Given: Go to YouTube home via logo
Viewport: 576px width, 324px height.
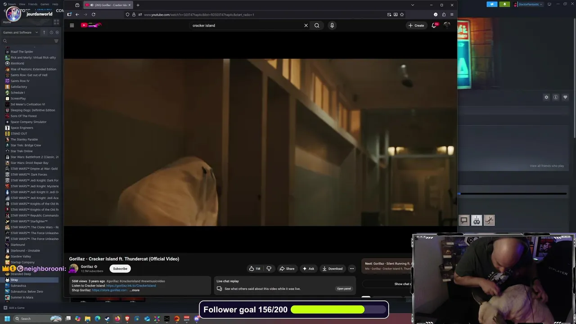Looking at the screenshot, I should coord(91,25).
